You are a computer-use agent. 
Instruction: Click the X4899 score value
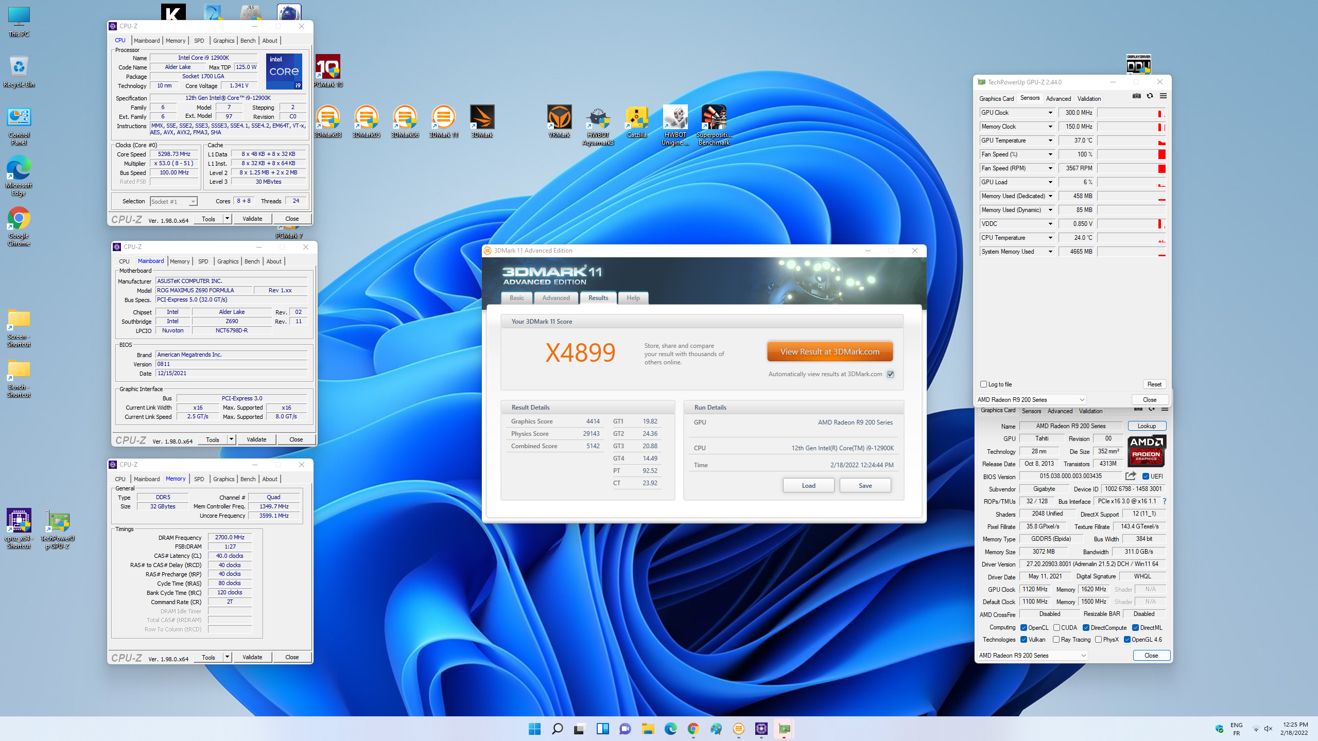tap(580, 352)
